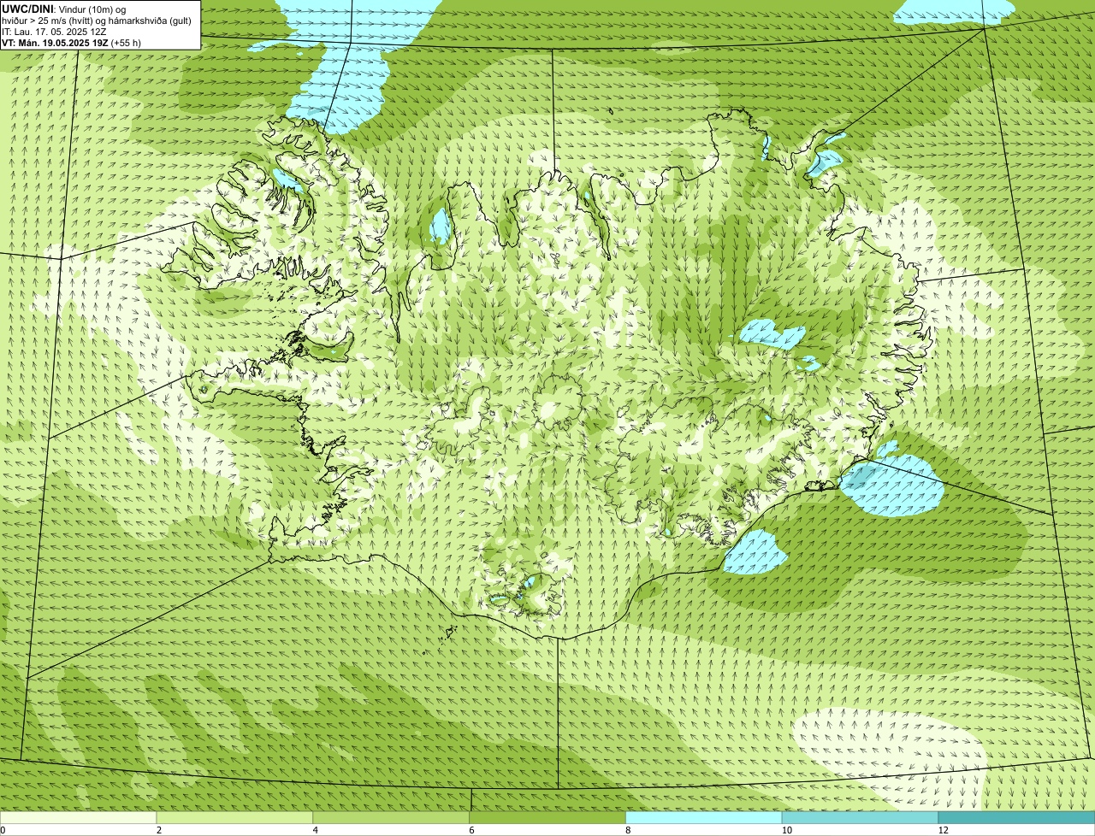
Task: Select the 2–4 m/s light green band
Action: [x=234, y=818]
